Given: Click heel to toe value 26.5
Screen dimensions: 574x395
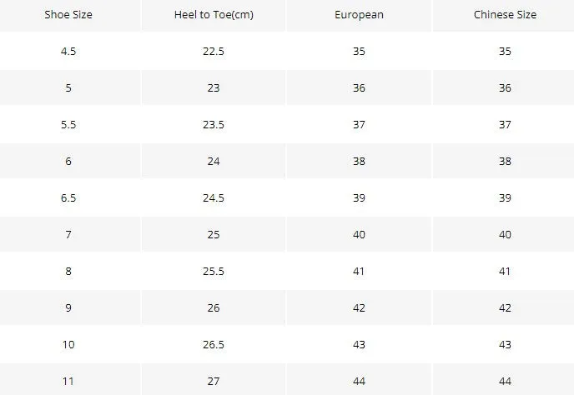Looking at the screenshot, I should (x=214, y=344).
